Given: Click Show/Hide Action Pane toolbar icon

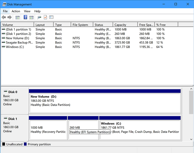Looking at the screenshot, I should click(31, 17).
